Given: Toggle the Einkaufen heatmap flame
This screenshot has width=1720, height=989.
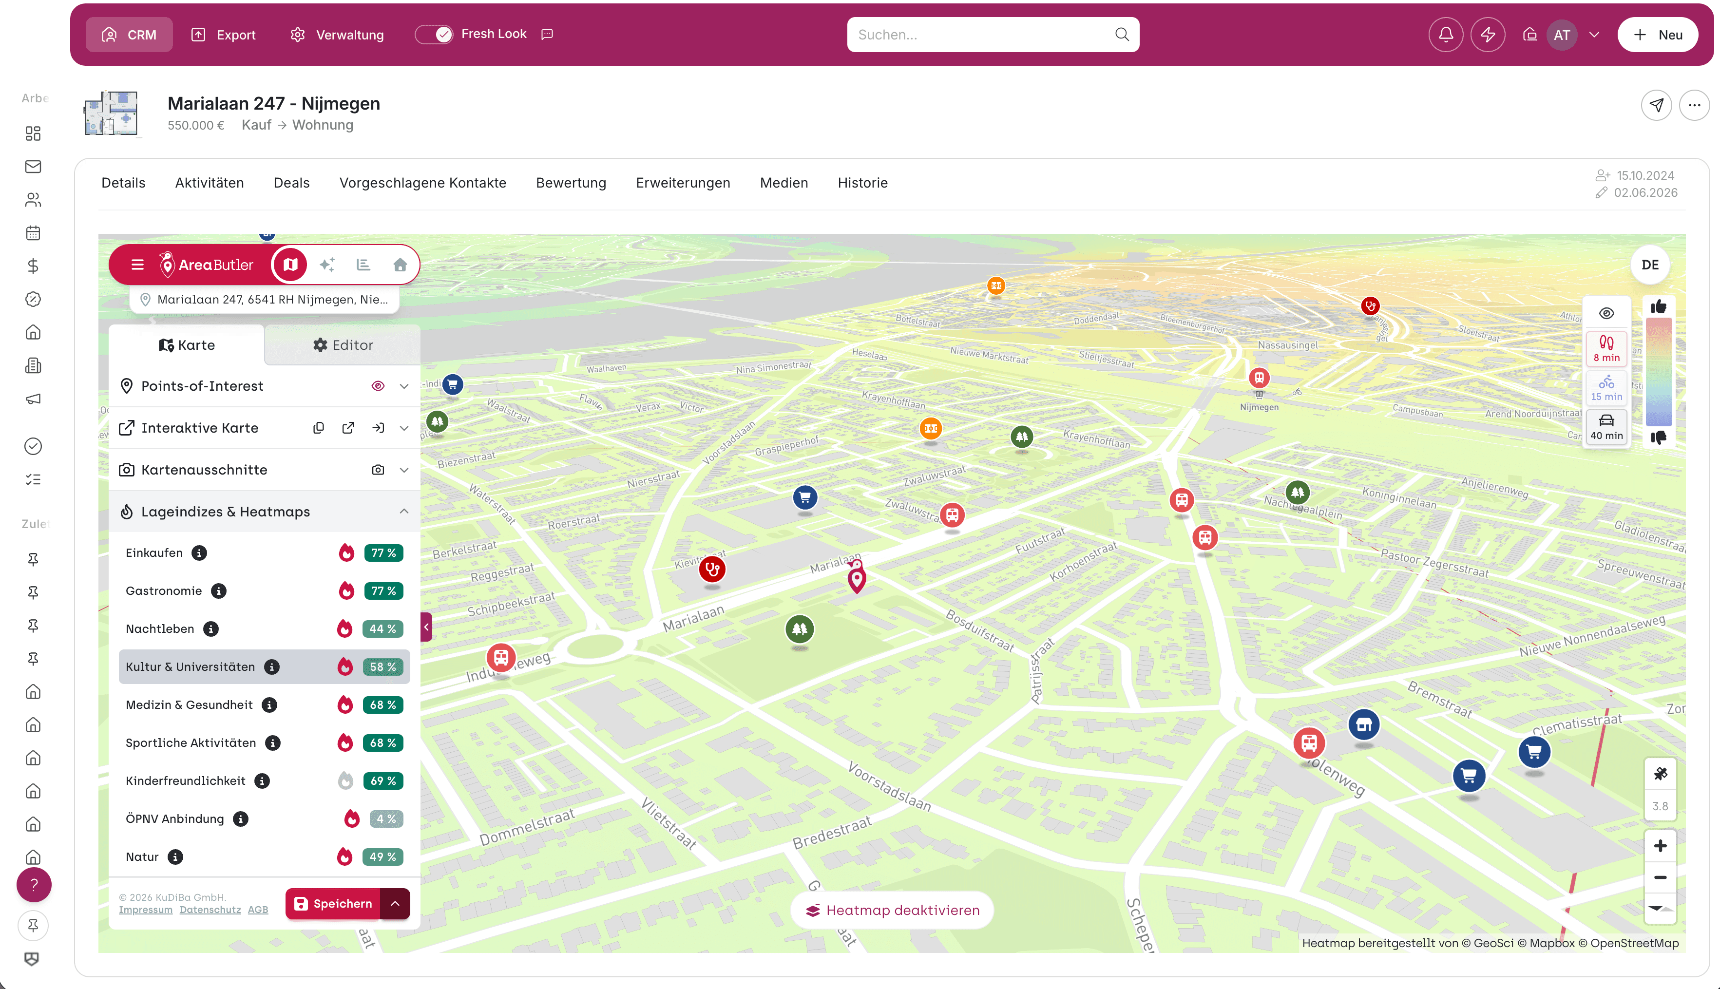Looking at the screenshot, I should pos(346,553).
